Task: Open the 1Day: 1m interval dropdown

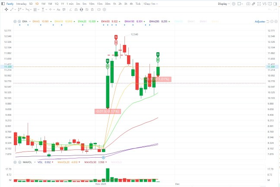Action: (150, 4)
